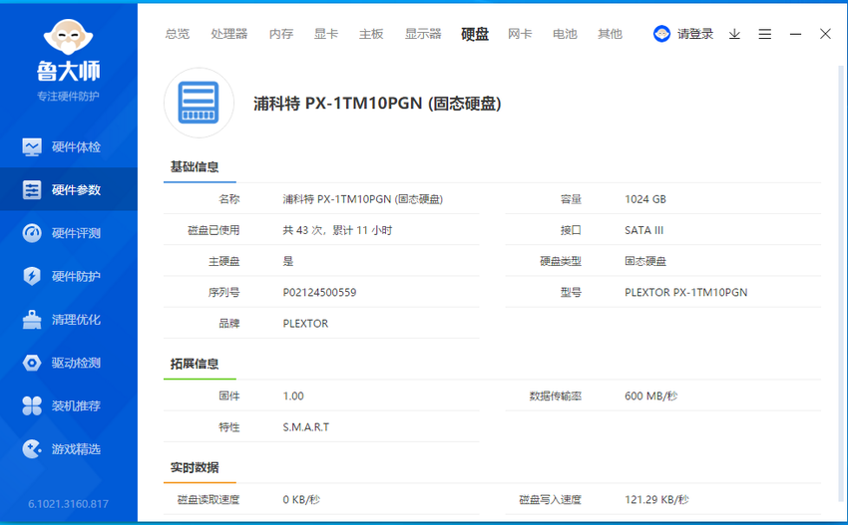The width and height of the screenshot is (848, 525).
Task: Switch to the 主板 tab
Action: point(371,34)
